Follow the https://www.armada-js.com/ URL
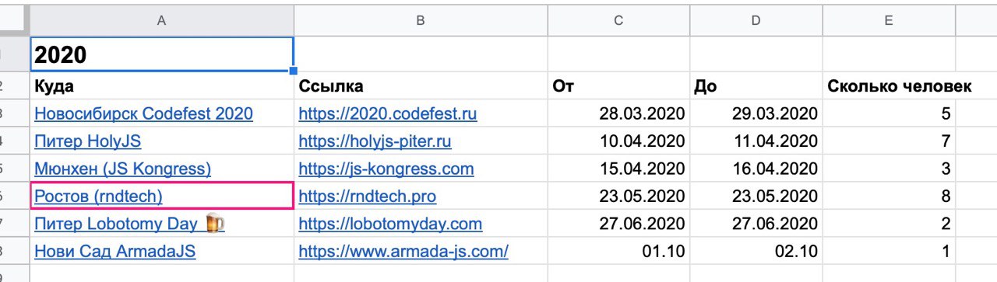The height and width of the screenshot is (282, 997). tap(403, 251)
